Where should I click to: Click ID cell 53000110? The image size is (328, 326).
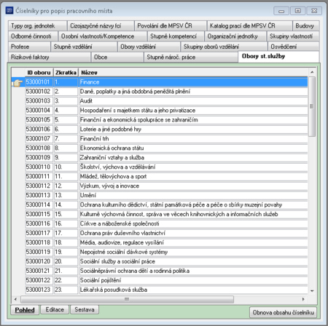(x=39, y=167)
